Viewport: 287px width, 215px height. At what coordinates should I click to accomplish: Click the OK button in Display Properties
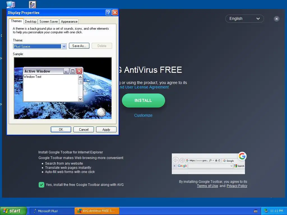(61, 129)
